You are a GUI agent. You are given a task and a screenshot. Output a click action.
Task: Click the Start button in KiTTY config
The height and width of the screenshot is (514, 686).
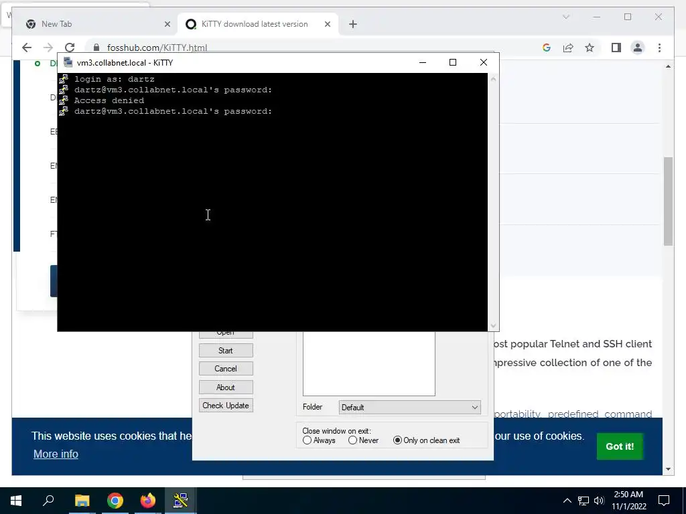226,351
